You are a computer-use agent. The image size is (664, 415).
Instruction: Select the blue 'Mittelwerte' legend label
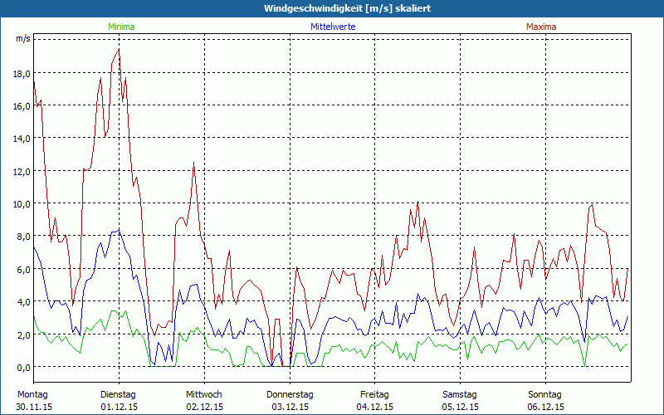333,27
